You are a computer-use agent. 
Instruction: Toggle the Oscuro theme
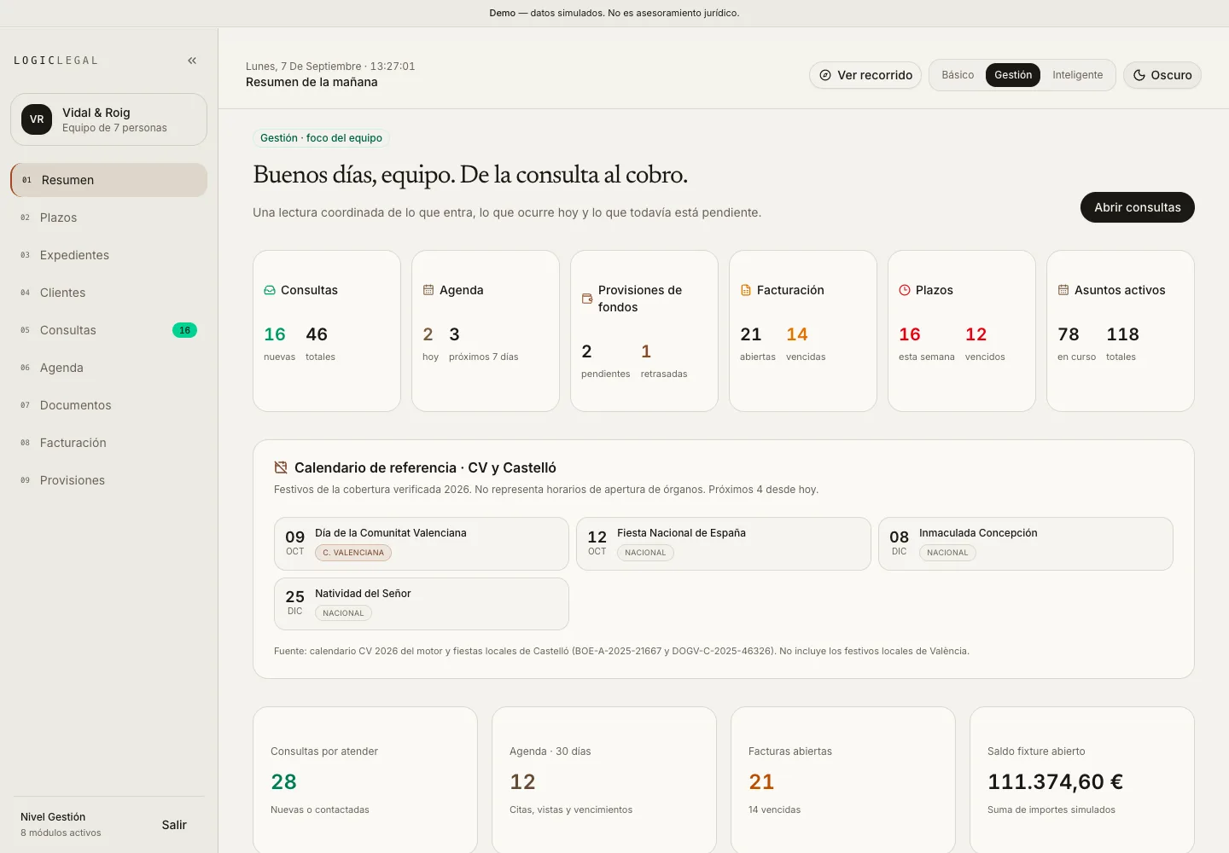(x=1162, y=75)
